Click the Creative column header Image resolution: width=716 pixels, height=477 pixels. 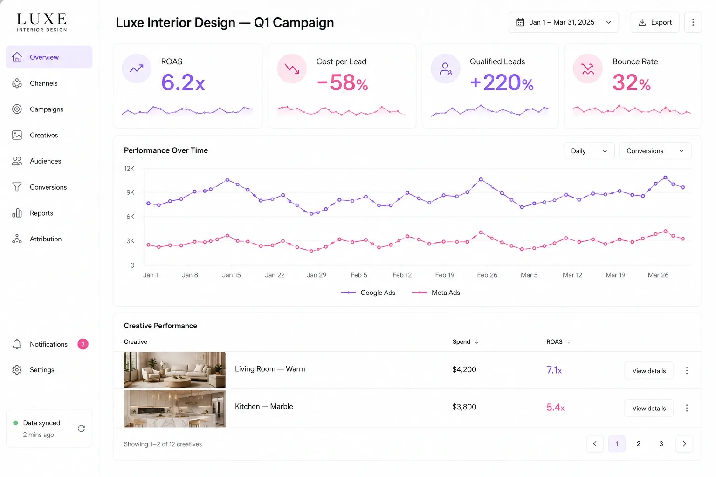click(135, 342)
